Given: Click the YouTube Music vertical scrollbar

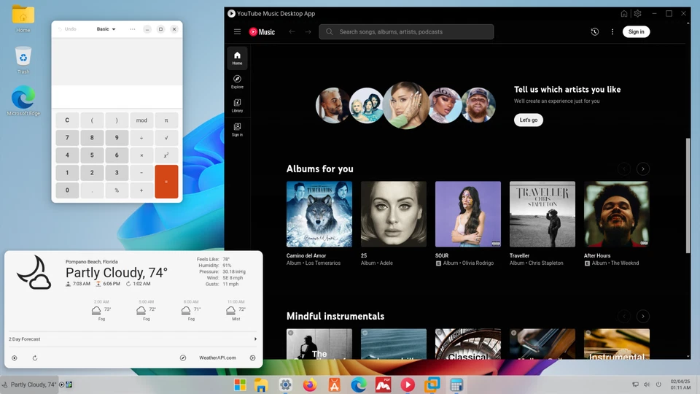Looking at the screenshot, I should point(688,196).
